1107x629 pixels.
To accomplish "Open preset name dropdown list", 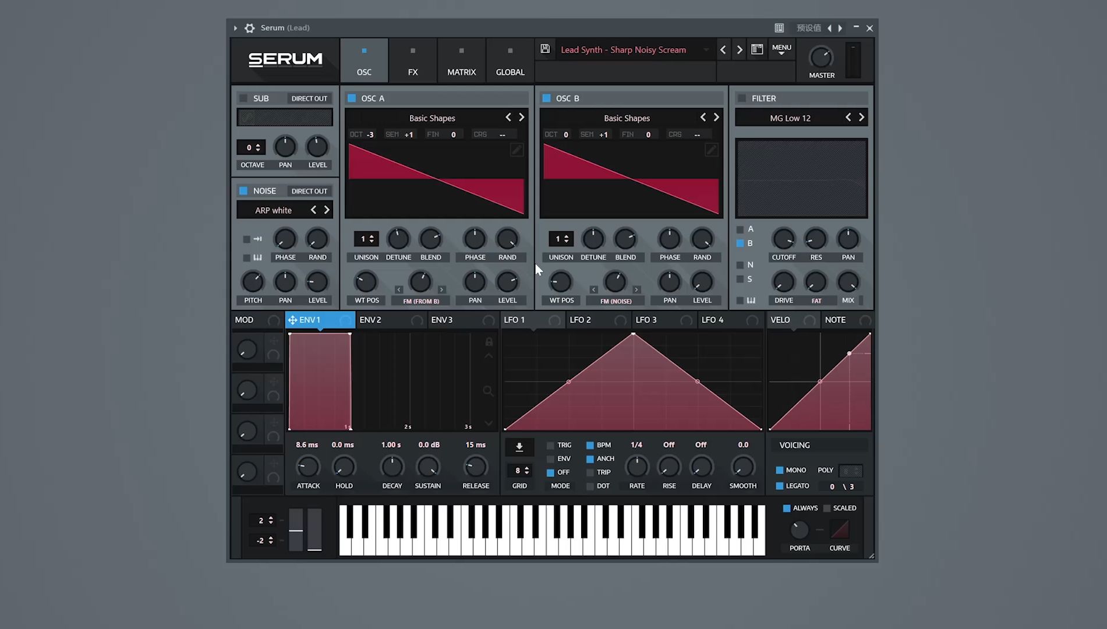I will pos(706,50).
